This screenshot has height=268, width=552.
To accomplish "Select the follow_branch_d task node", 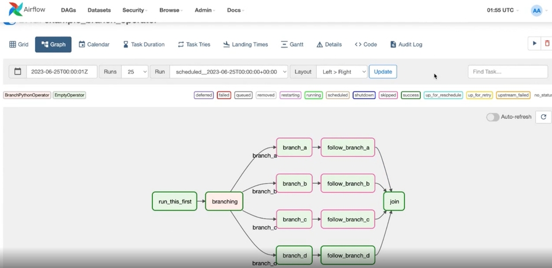I will (x=348, y=255).
